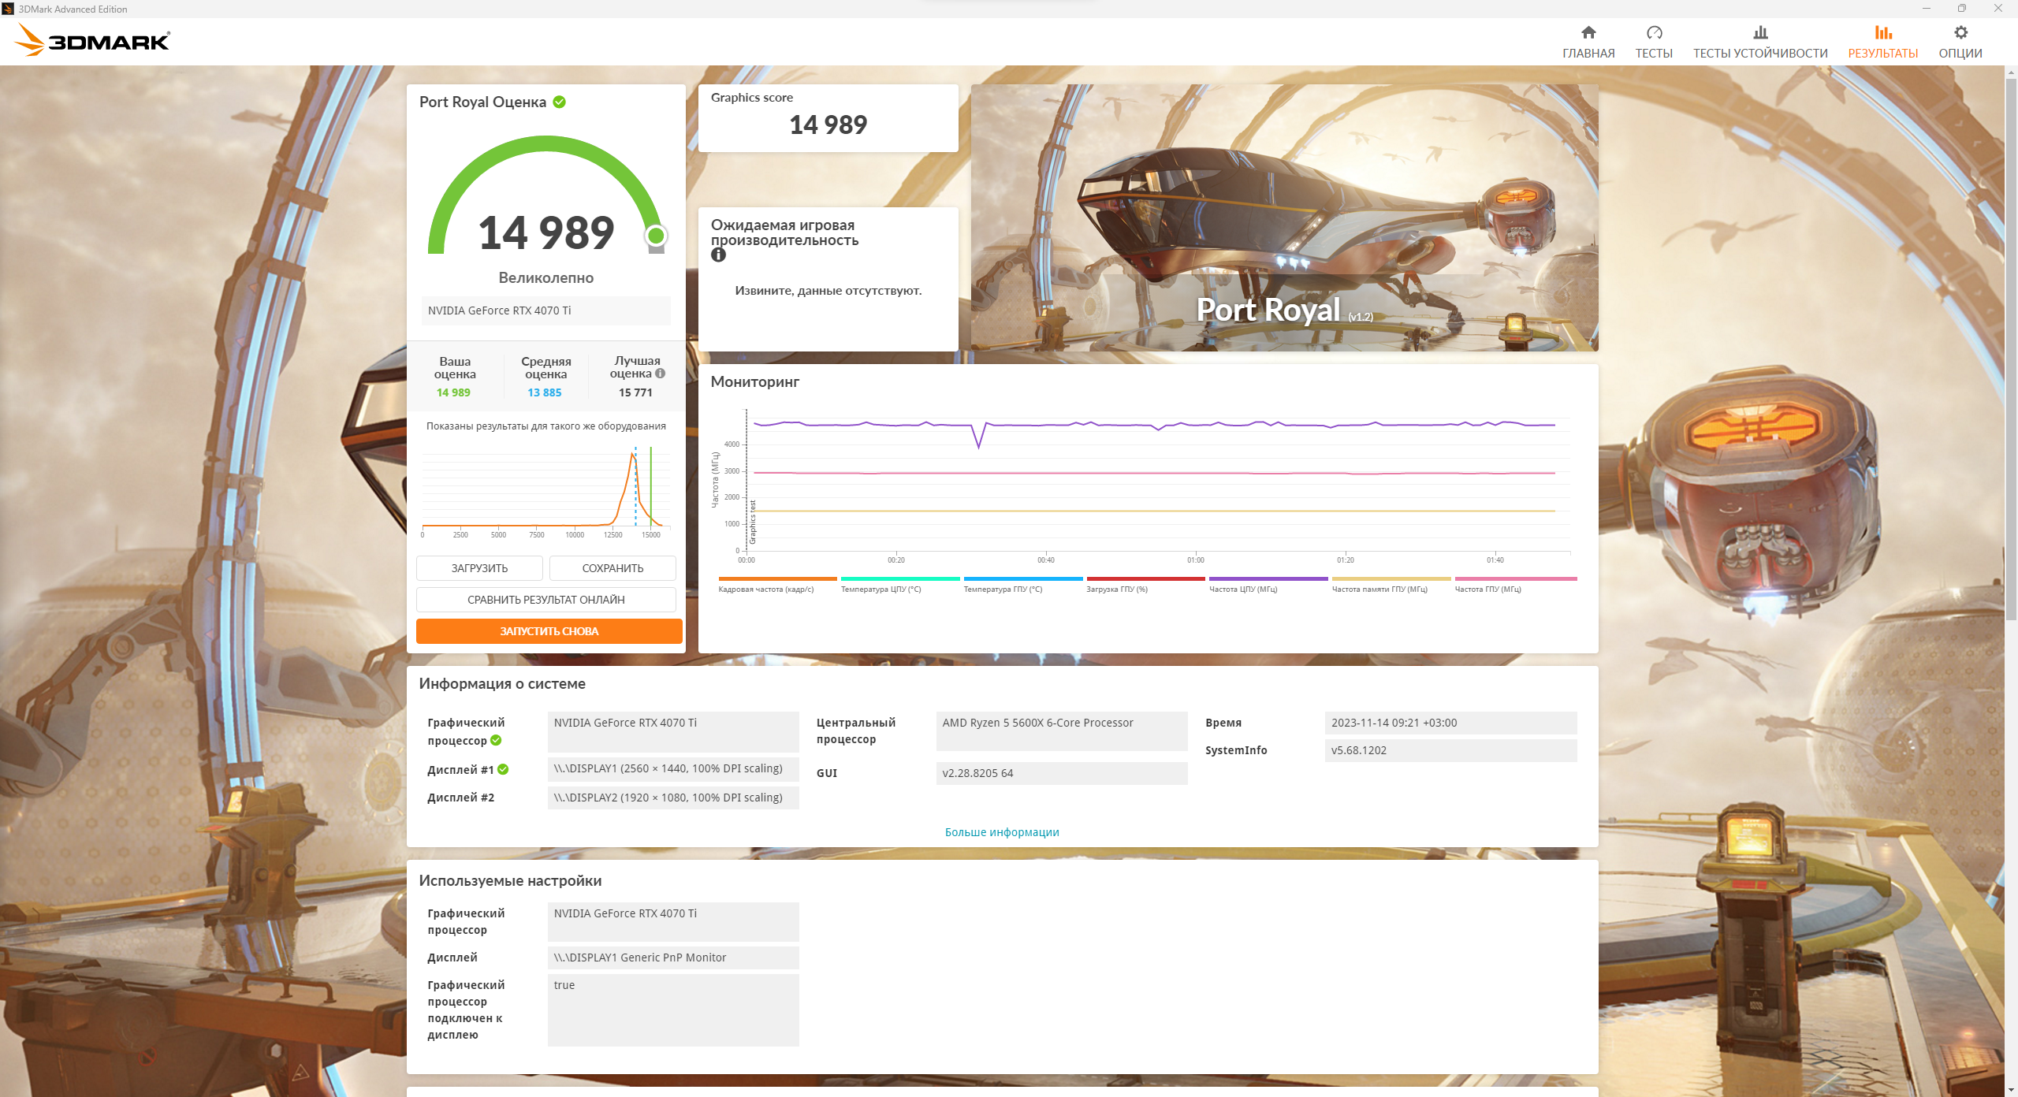
Task: Click Частота ЦПУ purple legend swatch
Action: coord(1268,579)
